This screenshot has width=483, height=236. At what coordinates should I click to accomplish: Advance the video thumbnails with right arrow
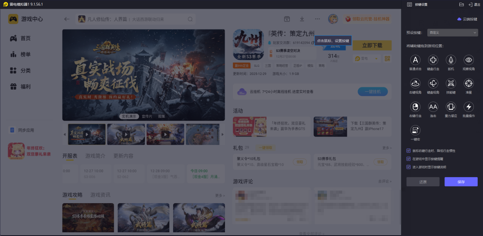[x=223, y=134]
